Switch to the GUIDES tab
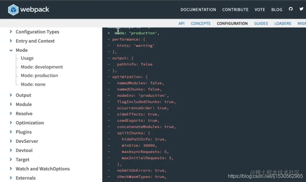This screenshot has width=306, height=182. 261,23
